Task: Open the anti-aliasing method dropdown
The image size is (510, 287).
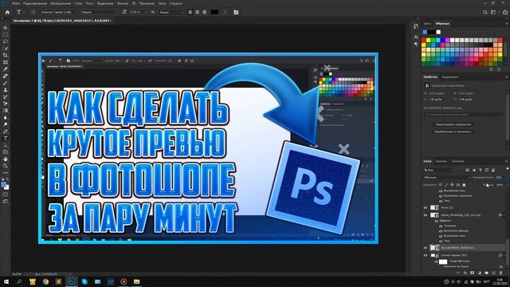Action: (171, 12)
